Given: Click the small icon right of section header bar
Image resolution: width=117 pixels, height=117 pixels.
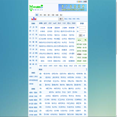Looking at the screenshot, I should pyautogui.click(x=86, y=69).
